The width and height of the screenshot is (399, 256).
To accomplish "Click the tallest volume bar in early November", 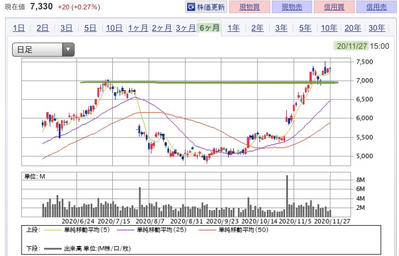I will pyautogui.click(x=287, y=196).
